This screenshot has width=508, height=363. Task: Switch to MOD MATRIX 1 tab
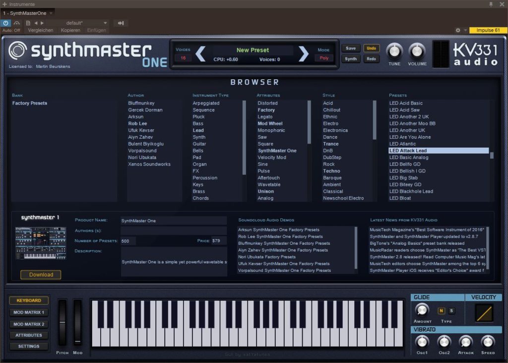coord(29,312)
